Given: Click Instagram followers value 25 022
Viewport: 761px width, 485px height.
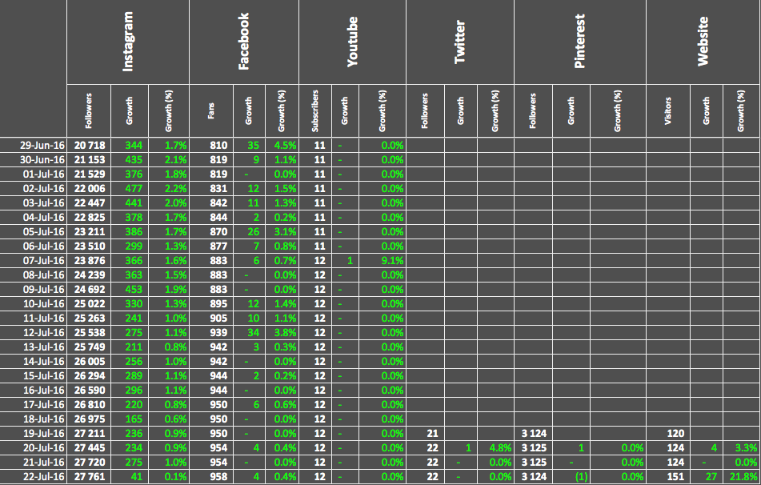Looking at the screenshot, I should [x=89, y=304].
